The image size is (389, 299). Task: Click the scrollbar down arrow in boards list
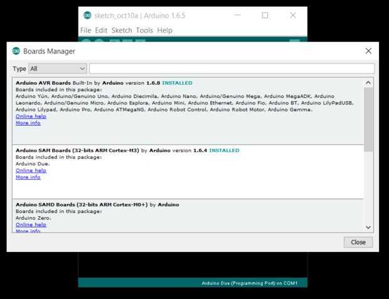(x=368, y=227)
